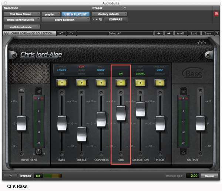
Task: Open the entire selection dropdown
Action: [65, 20]
